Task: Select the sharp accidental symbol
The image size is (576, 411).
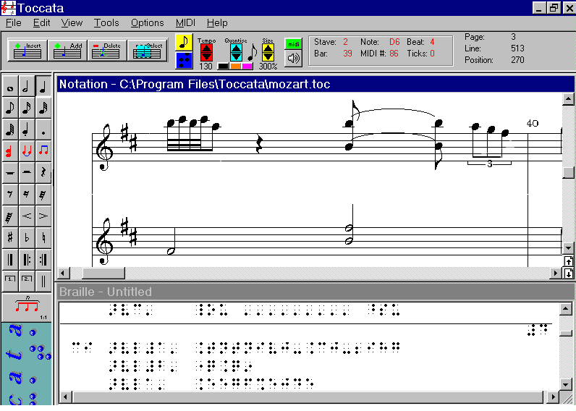Action: (10, 237)
